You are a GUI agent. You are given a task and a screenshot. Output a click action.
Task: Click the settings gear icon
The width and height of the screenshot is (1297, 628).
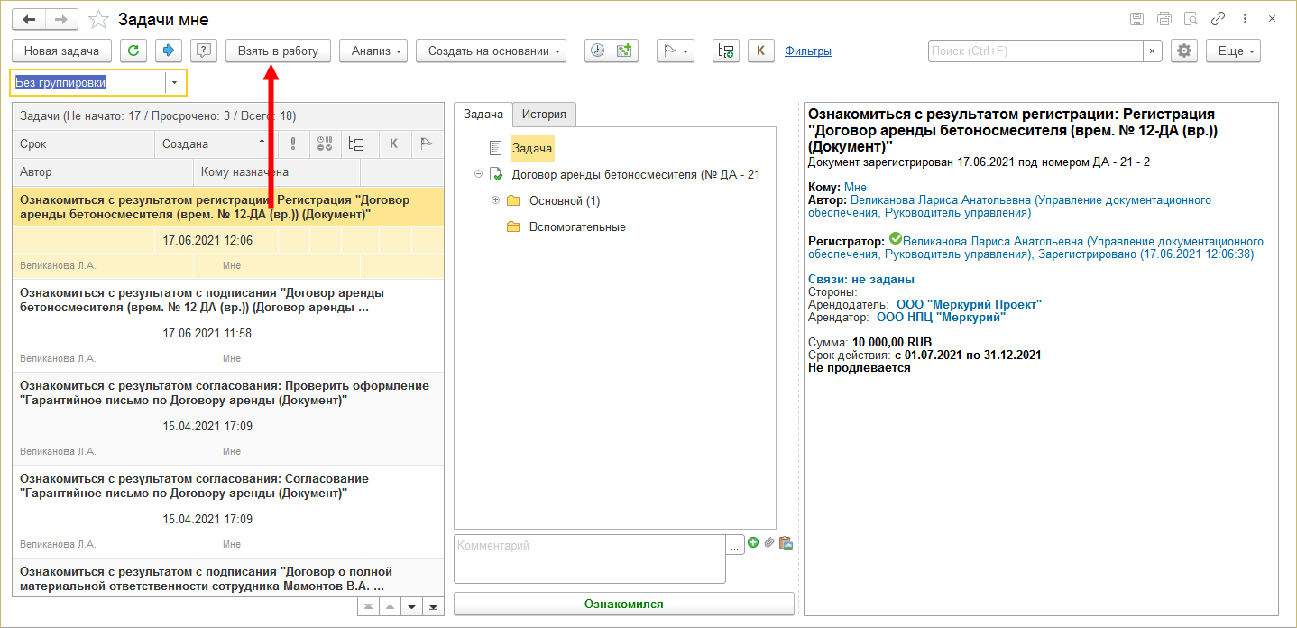click(1183, 51)
